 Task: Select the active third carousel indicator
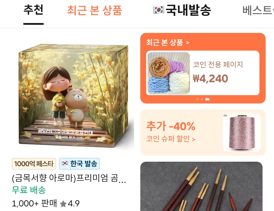[207, 99]
